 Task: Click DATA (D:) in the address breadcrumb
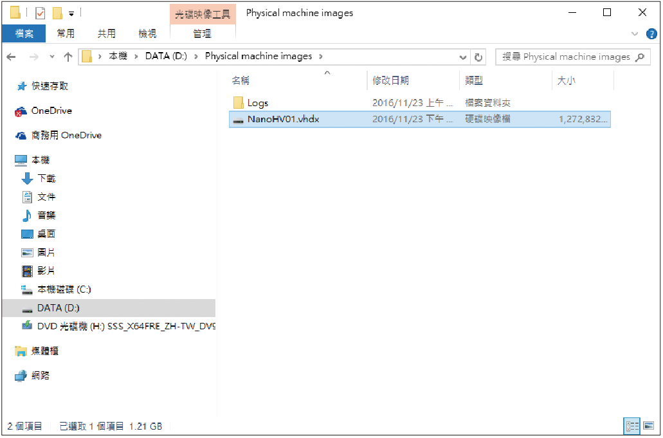[x=166, y=56]
